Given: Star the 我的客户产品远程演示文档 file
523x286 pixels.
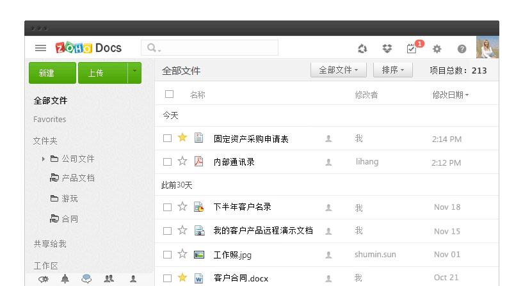Looking at the screenshot, I should pos(182,230).
